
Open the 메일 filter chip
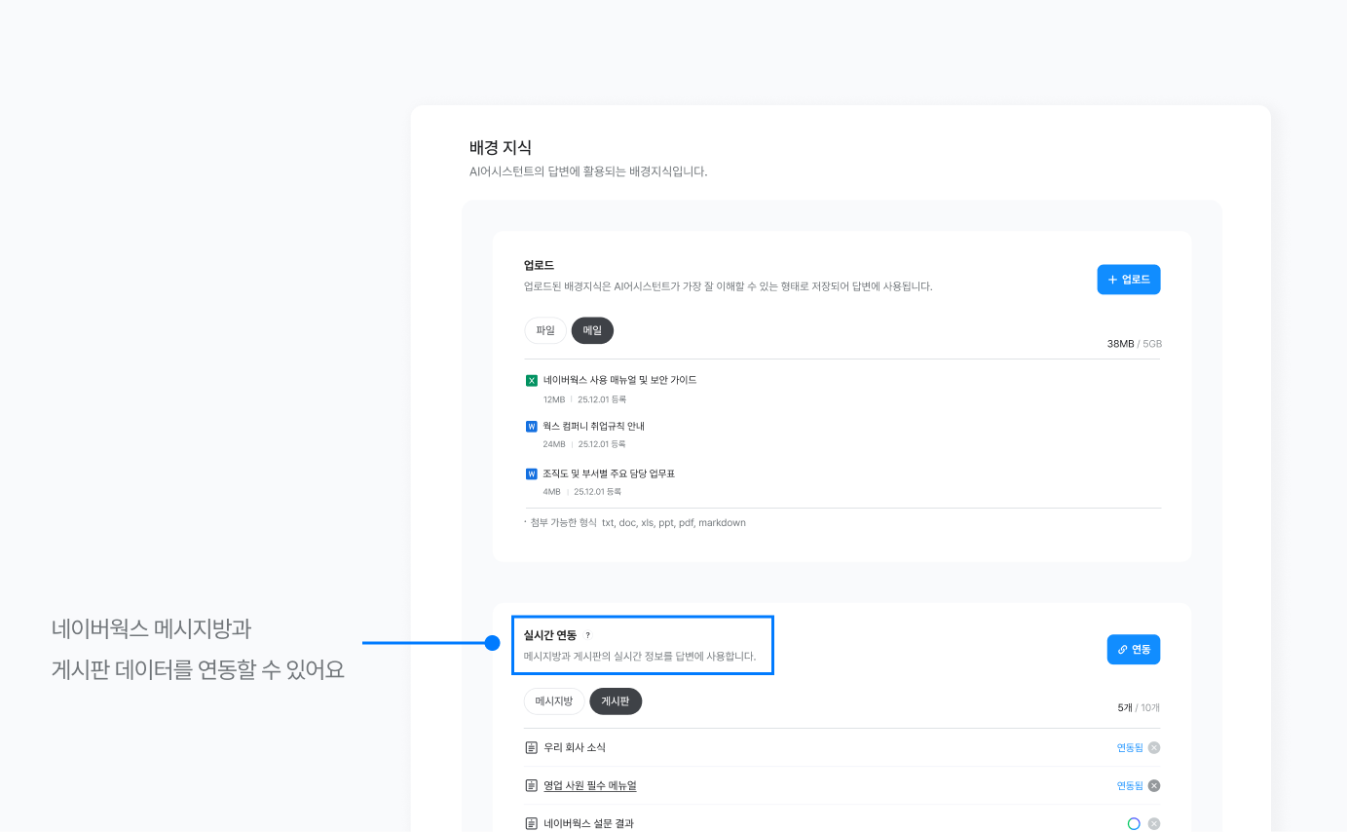(591, 330)
